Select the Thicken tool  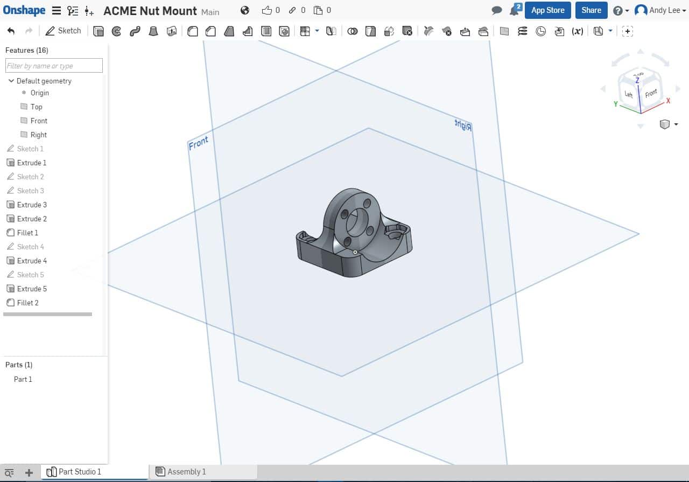coord(172,31)
